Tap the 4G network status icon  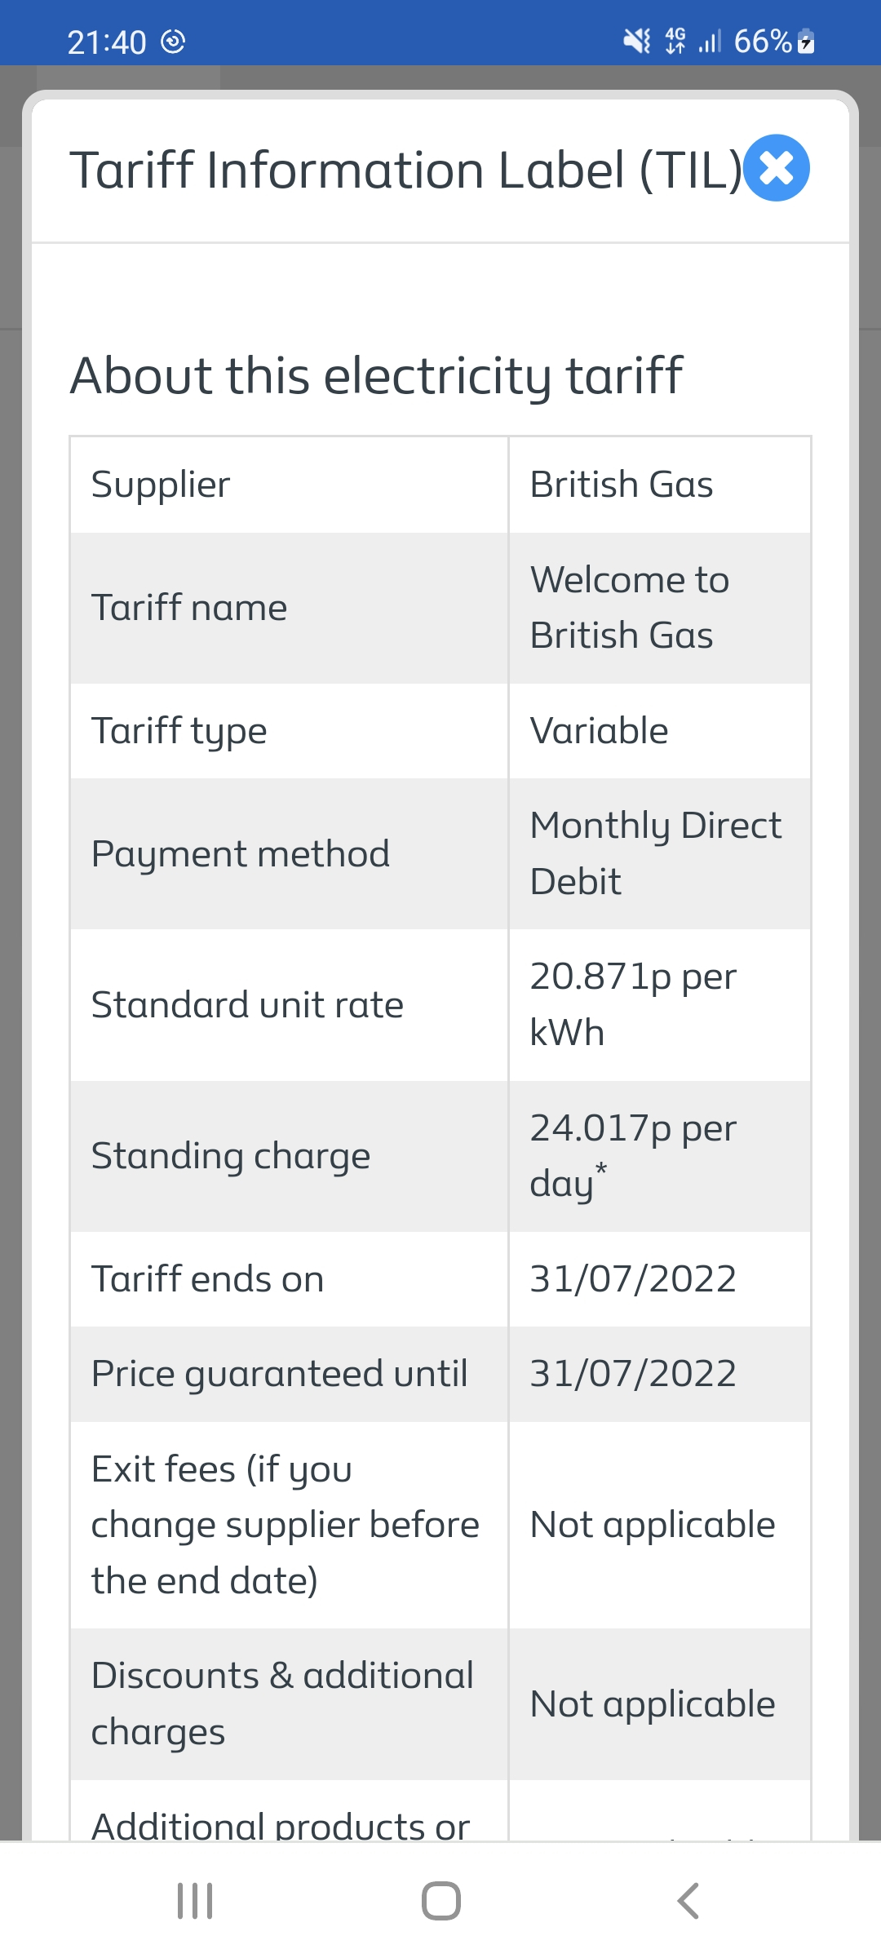coord(675,41)
